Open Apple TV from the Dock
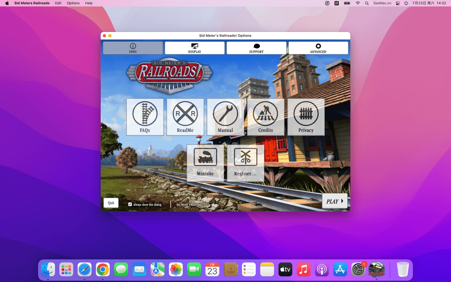The image size is (451, 282). pos(285,269)
